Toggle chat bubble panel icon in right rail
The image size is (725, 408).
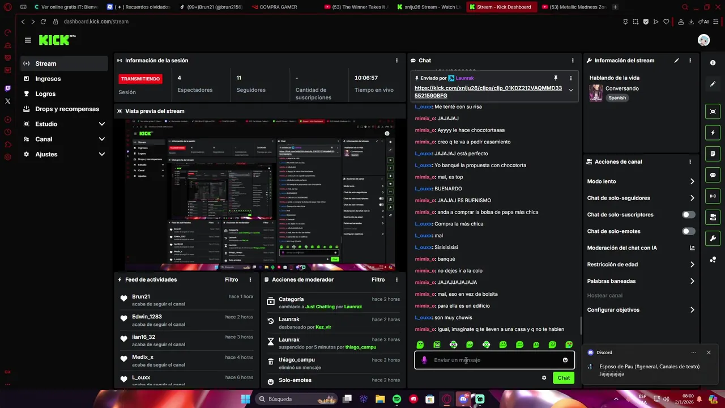(713, 175)
